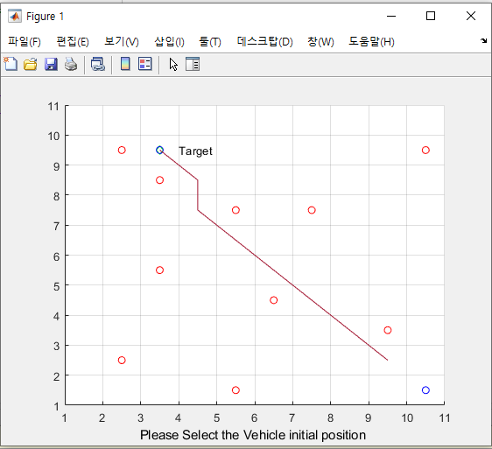Image resolution: width=492 pixels, height=449 pixels.
Task: Close the Figure 1 window
Action: tap(471, 16)
